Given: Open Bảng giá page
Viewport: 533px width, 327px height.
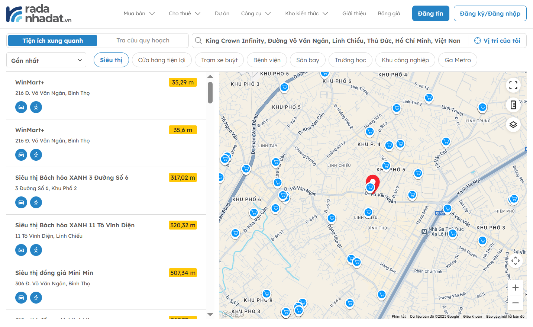Looking at the screenshot, I should tap(389, 13).
